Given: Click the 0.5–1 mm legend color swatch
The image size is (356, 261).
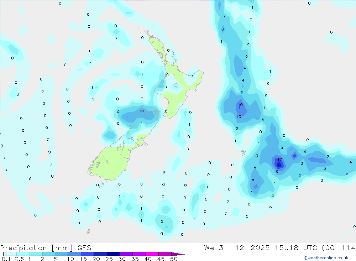Looking at the screenshot, I should pyautogui.click(x=23, y=254).
